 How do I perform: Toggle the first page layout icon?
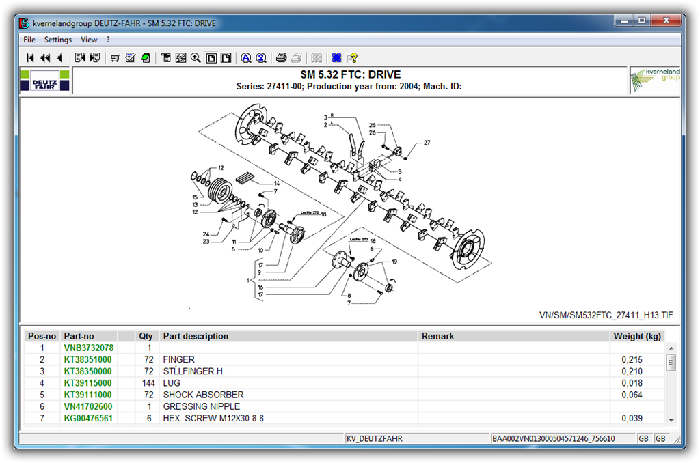(x=211, y=58)
